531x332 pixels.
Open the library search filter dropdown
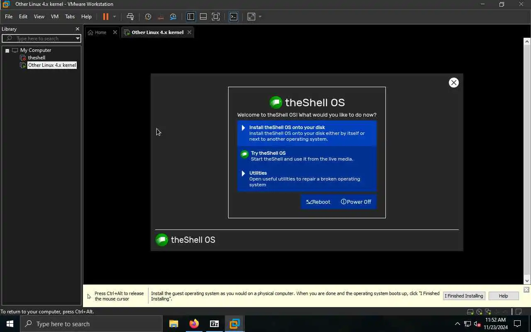click(78, 38)
